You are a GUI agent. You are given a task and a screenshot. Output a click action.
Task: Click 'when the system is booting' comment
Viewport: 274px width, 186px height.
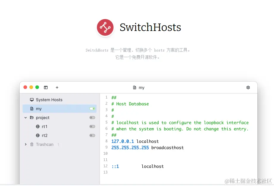pyautogui.click(x=180, y=129)
